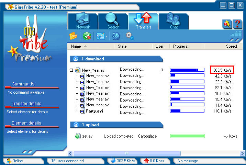Screen dimensions: 246x165
Task: Click the Party.avi progress bar
Action: click(x=187, y=110)
